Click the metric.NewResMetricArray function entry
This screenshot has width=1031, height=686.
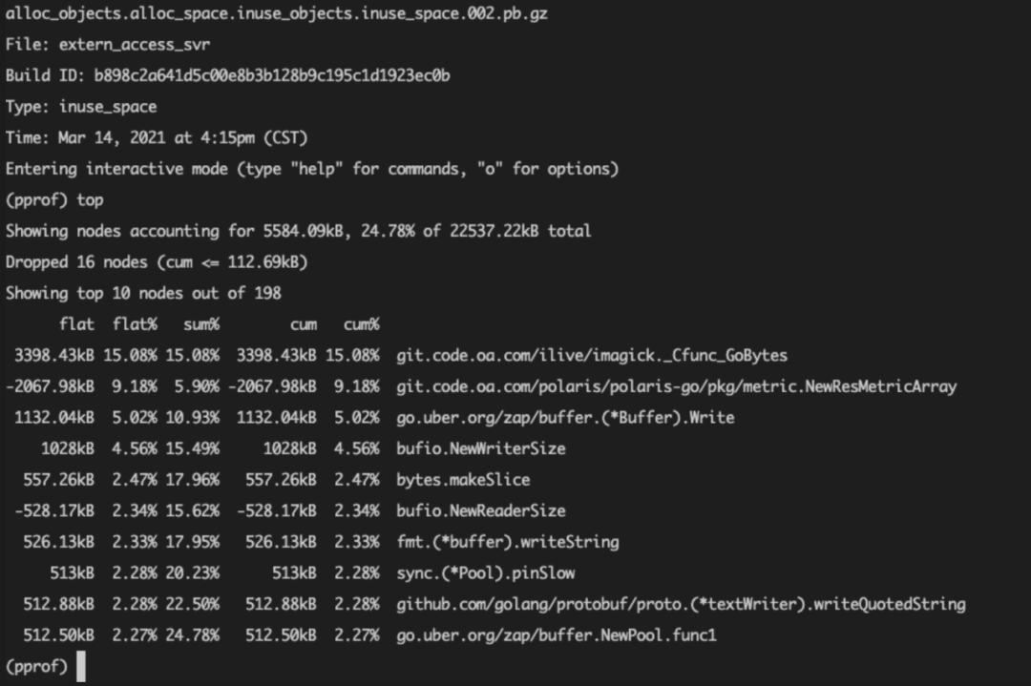[x=677, y=386]
